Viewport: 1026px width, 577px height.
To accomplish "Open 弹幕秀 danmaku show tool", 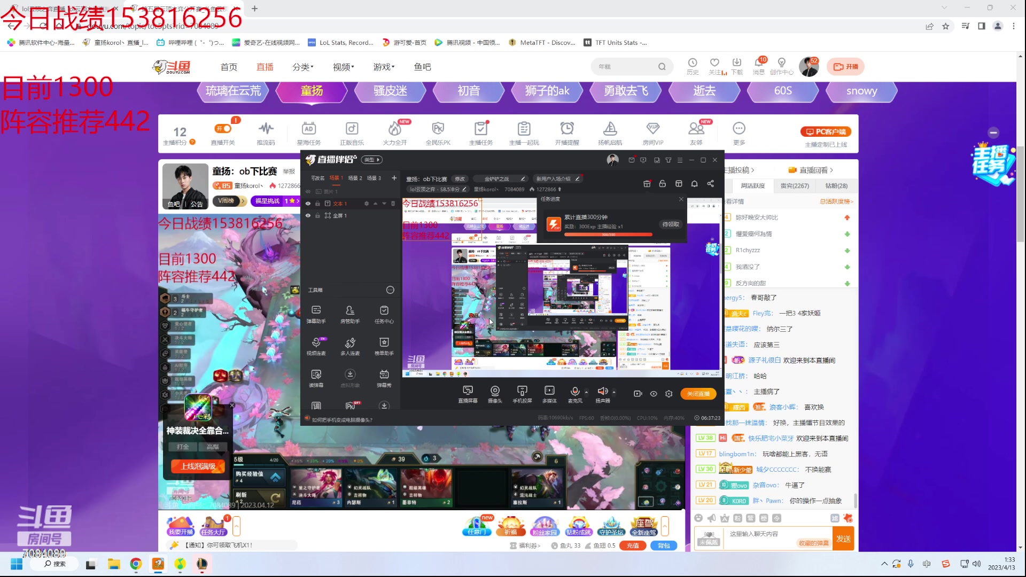I will pos(384,378).
